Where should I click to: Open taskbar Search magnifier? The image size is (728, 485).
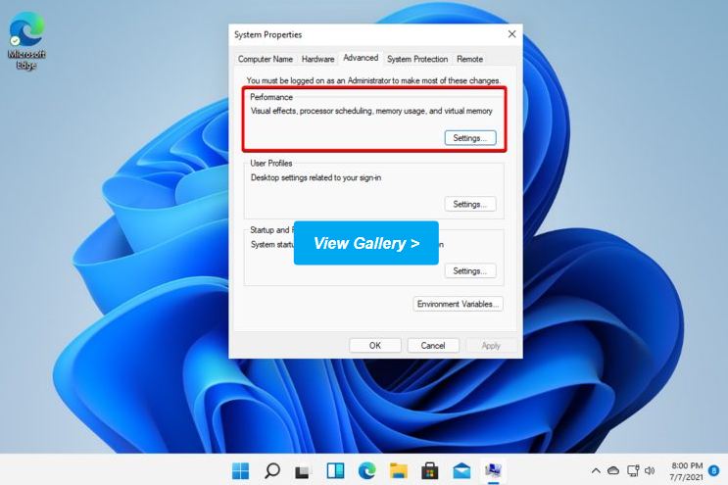(272, 471)
